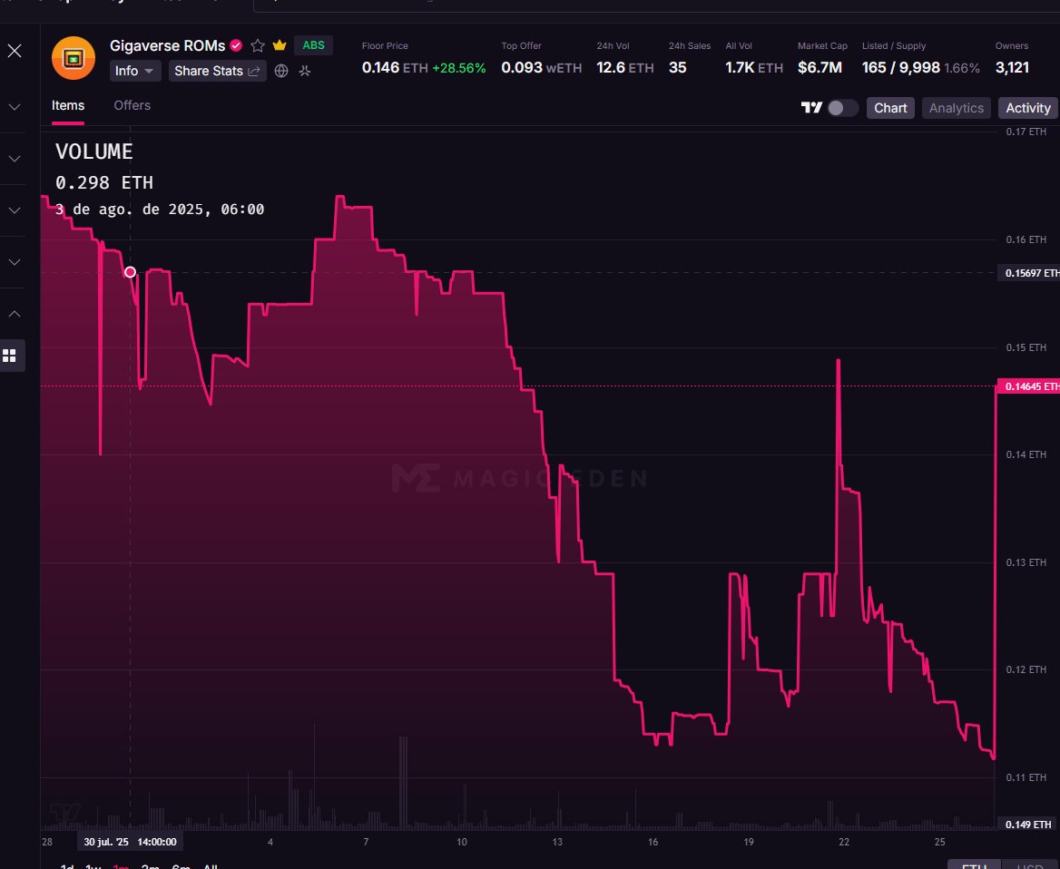The image size is (1060, 869).
Task: Click the TradingView logo icon
Action: (811, 107)
